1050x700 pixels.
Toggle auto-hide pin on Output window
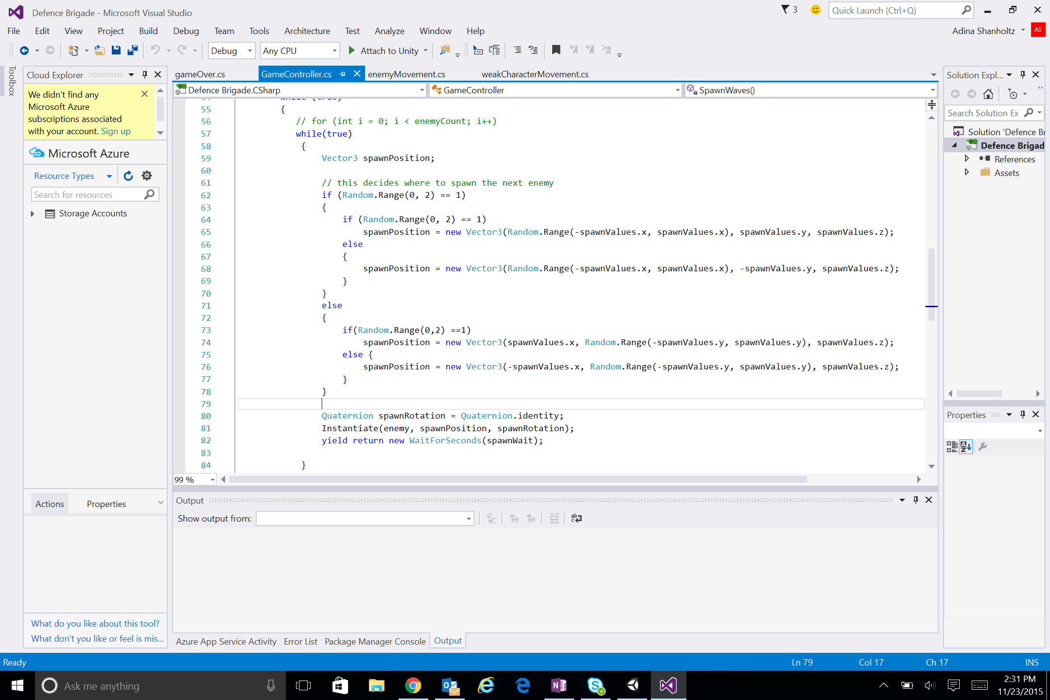click(916, 500)
